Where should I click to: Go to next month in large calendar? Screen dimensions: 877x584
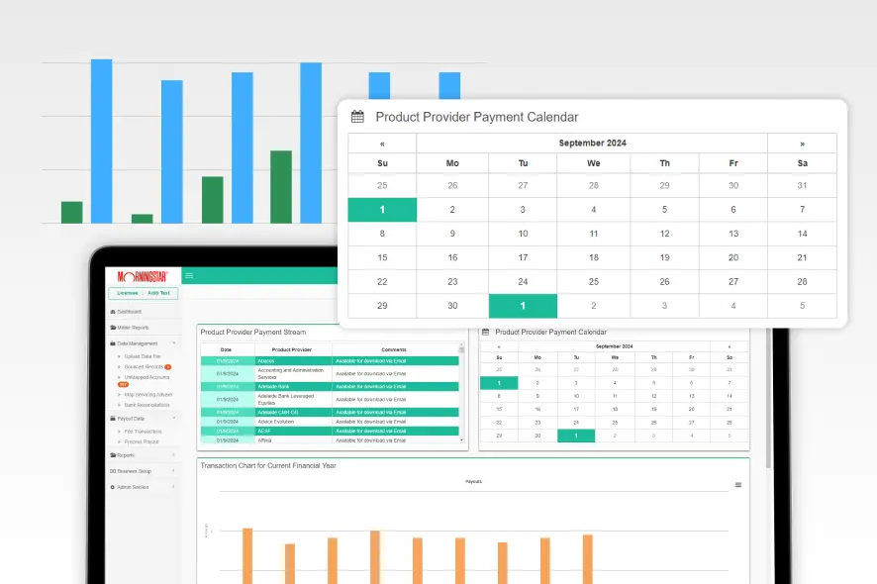(x=802, y=144)
